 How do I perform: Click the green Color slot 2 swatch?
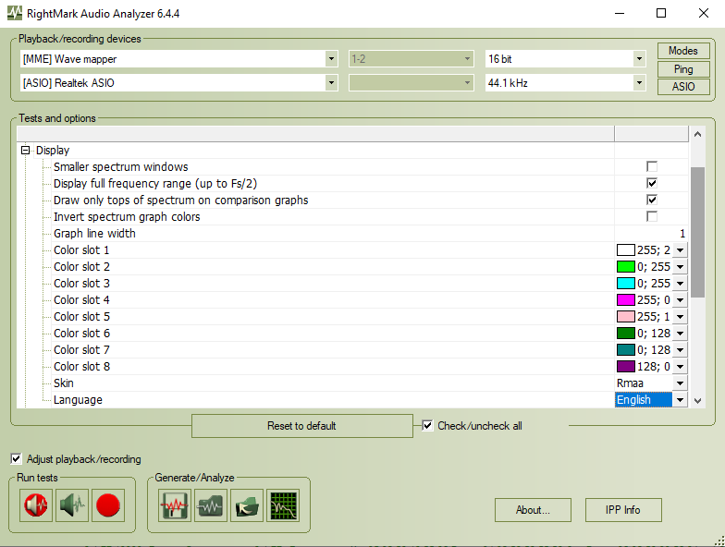[625, 266]
